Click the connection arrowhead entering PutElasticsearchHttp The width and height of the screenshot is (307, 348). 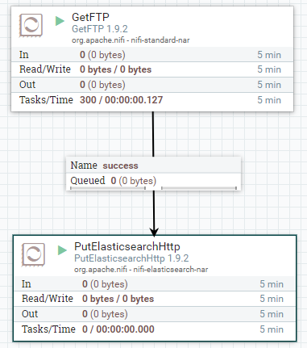(x=154, y=233)
